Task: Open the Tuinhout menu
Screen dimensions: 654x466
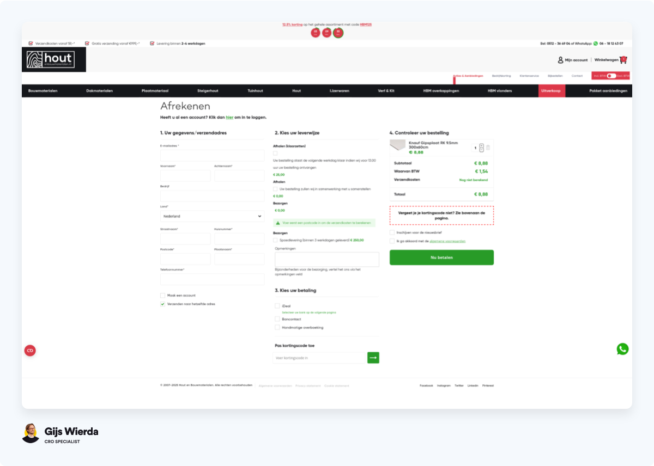Action: tap(255, 91)
